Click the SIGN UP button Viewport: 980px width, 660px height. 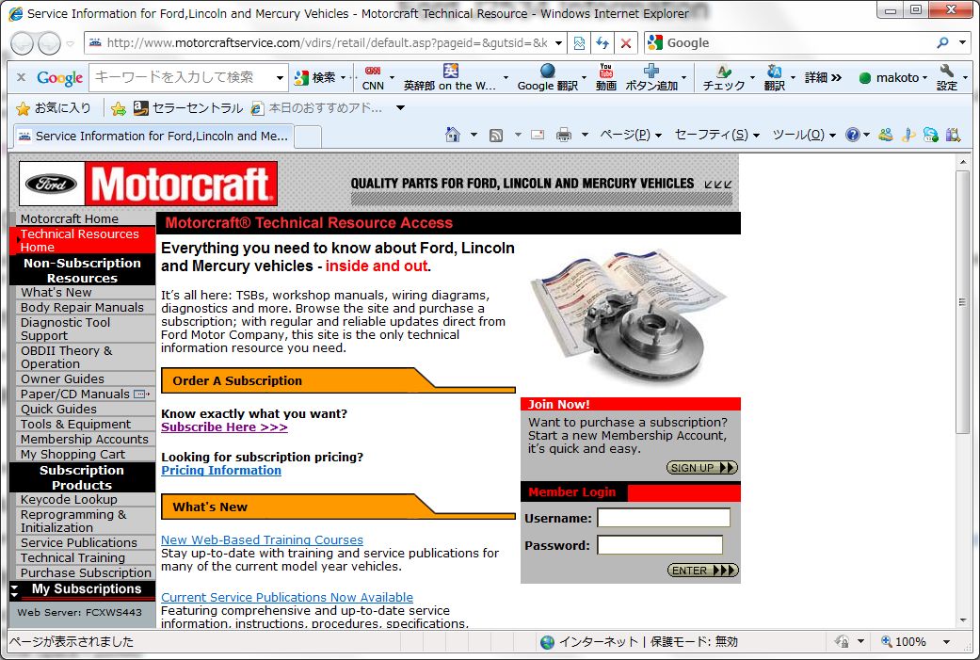(x=702, y=468)
